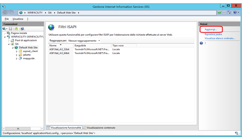Click the Ripristina padre action link
Viewport: 242px width, 137px height.
pos(213,34)
